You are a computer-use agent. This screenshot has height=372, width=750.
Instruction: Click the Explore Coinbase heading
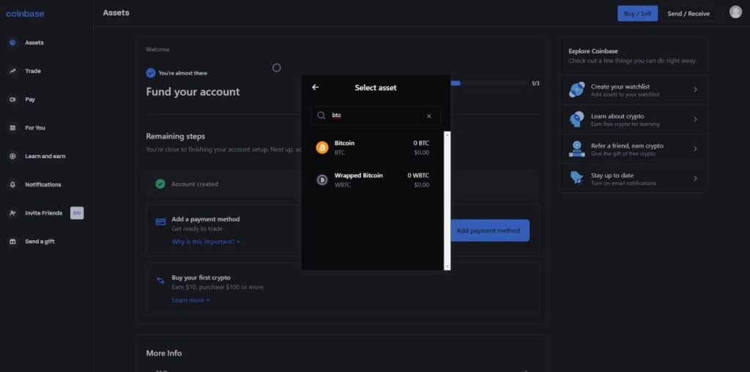(593, 51)
